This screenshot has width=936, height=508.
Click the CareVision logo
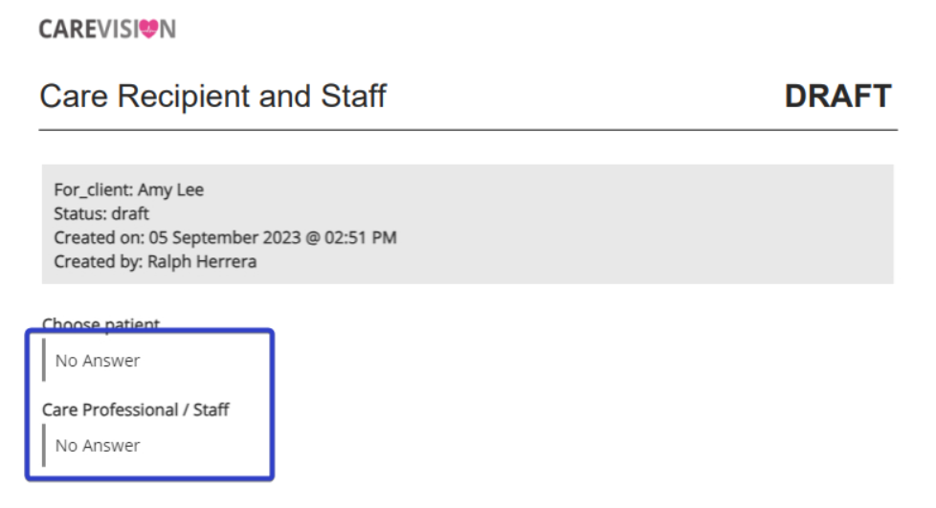[x=107, y=29]
